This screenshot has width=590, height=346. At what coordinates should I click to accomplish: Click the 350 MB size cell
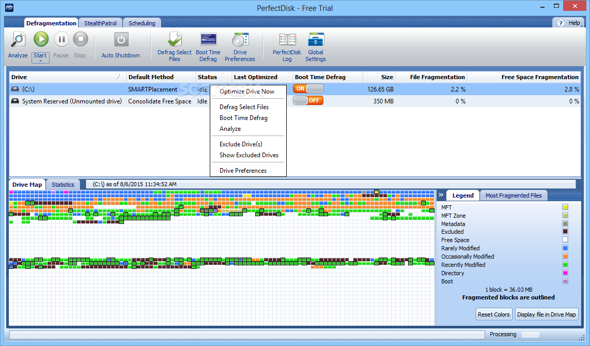tap(383, 101)
